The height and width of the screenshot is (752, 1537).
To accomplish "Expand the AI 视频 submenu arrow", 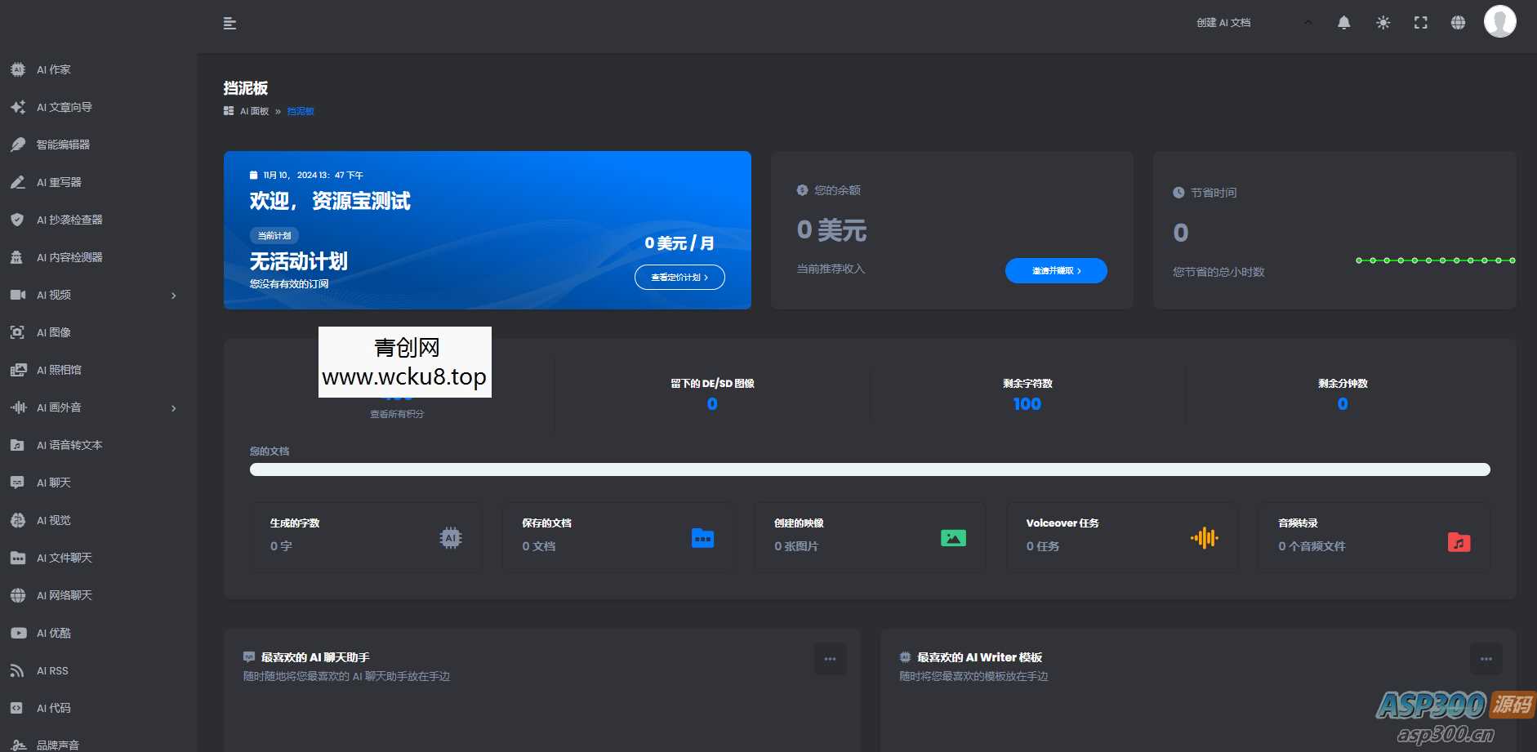I will click(173, 296).
